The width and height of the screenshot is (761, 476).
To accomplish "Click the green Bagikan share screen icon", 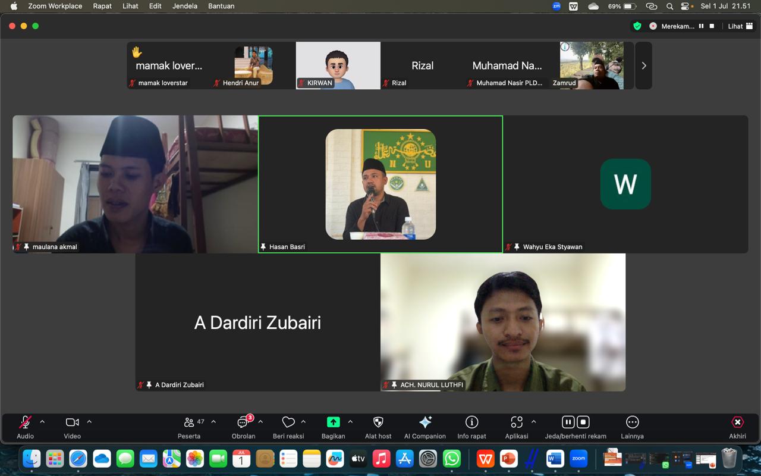I will [x=333, y=422].
